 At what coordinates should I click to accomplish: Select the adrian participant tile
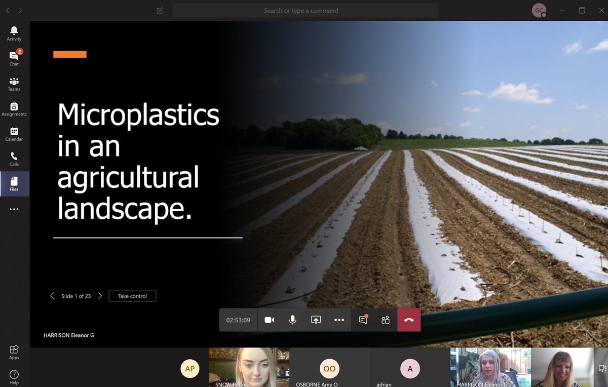(410, 367)
